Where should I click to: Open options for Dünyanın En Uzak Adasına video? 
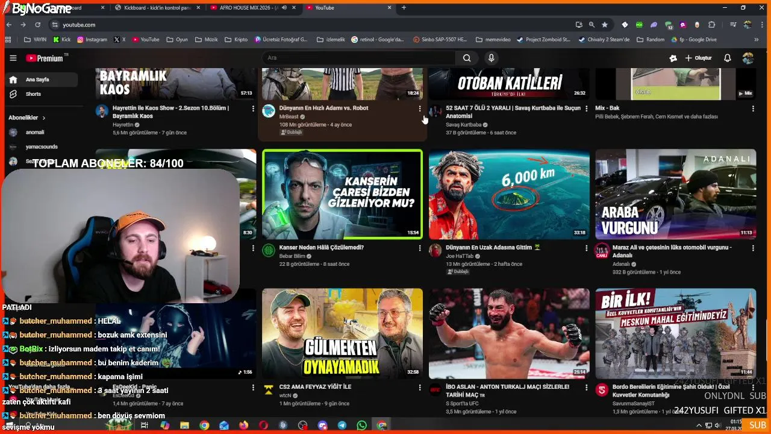click(586, 248)
